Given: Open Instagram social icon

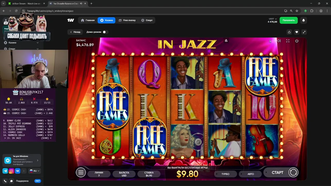Looking at the screenshot, I should tap(11, 171).
